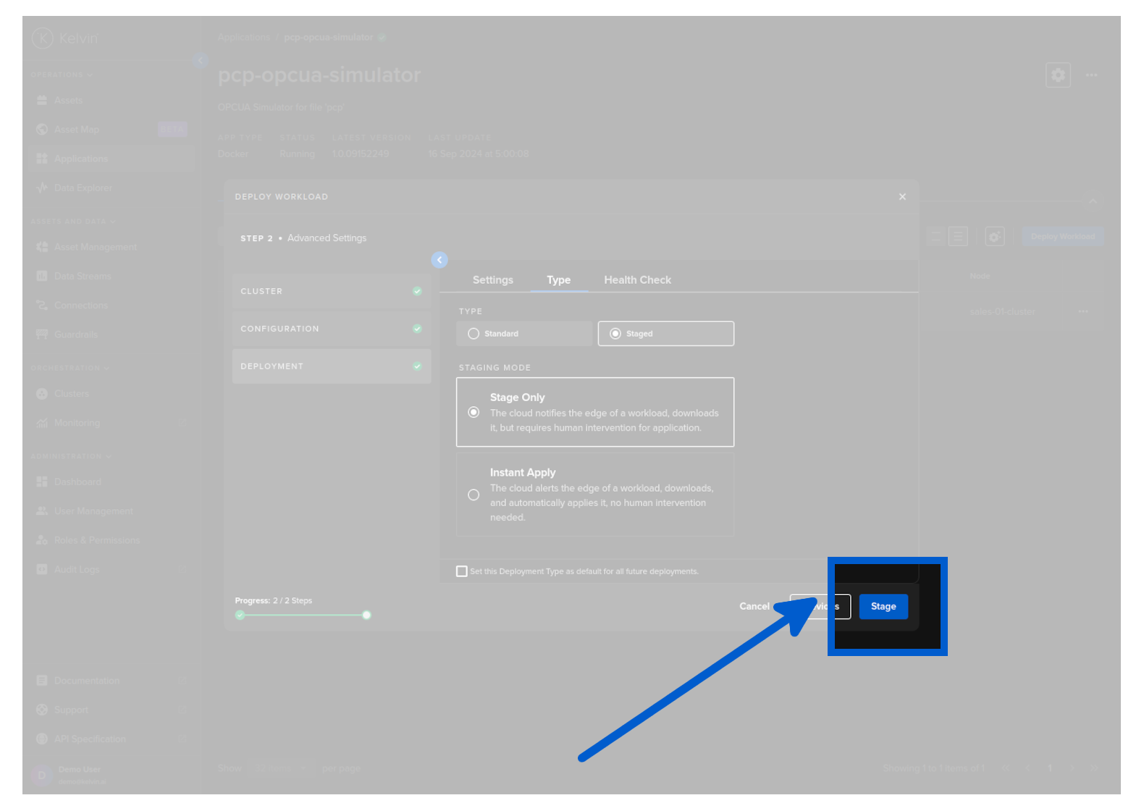Enable set deployment type as default checkbox
Viewport: 1144px width, 811px height.
click(x=462, y=571)
